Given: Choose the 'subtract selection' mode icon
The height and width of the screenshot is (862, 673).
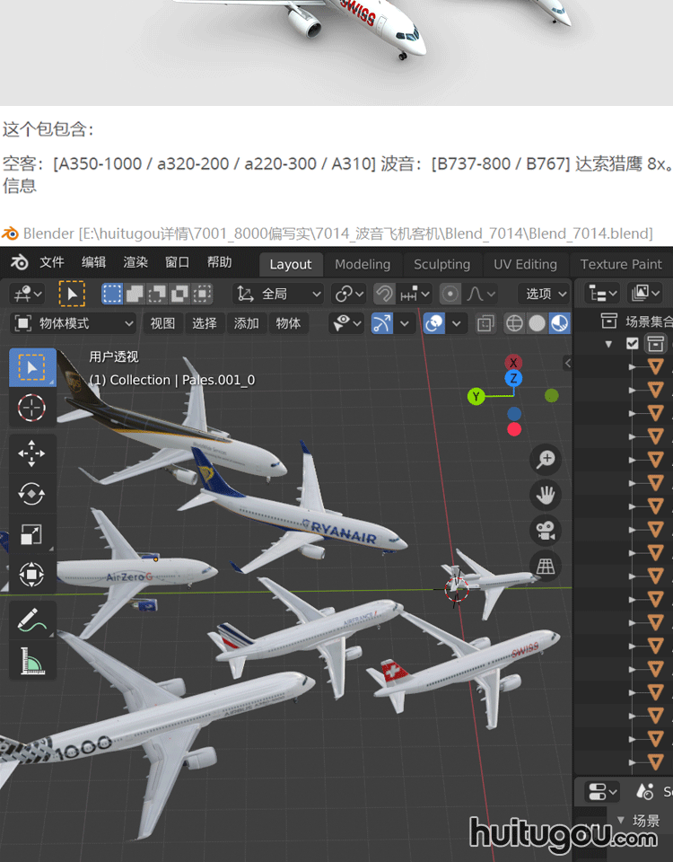Looking at the screenshot, I should pyautogui.click(x=157, y=294).
